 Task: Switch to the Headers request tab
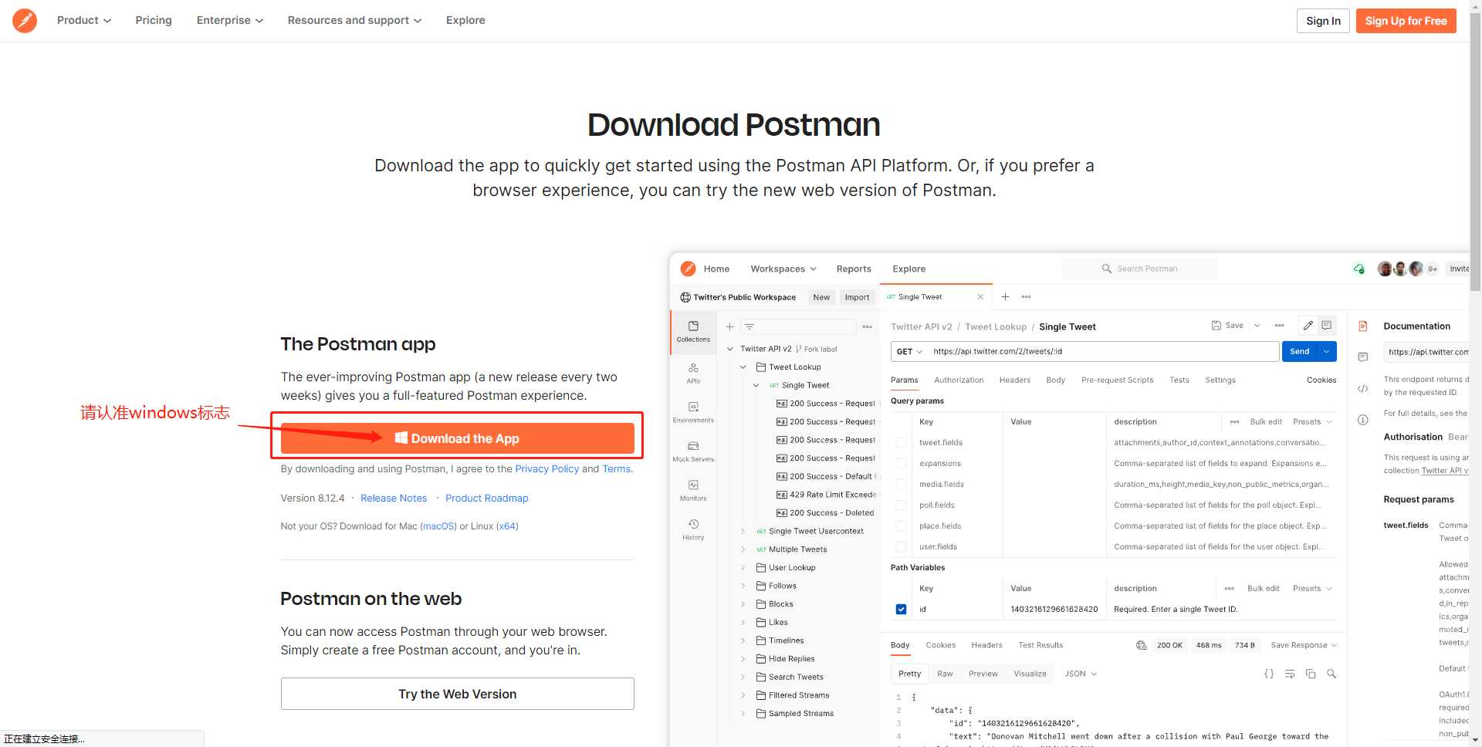pos(1014,380)
